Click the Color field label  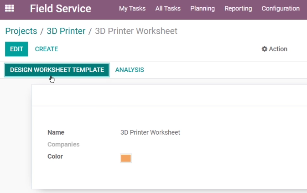55,156
